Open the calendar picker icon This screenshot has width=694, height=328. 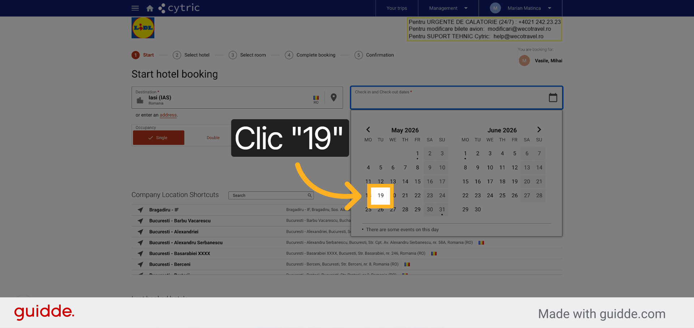coord(553,98)
